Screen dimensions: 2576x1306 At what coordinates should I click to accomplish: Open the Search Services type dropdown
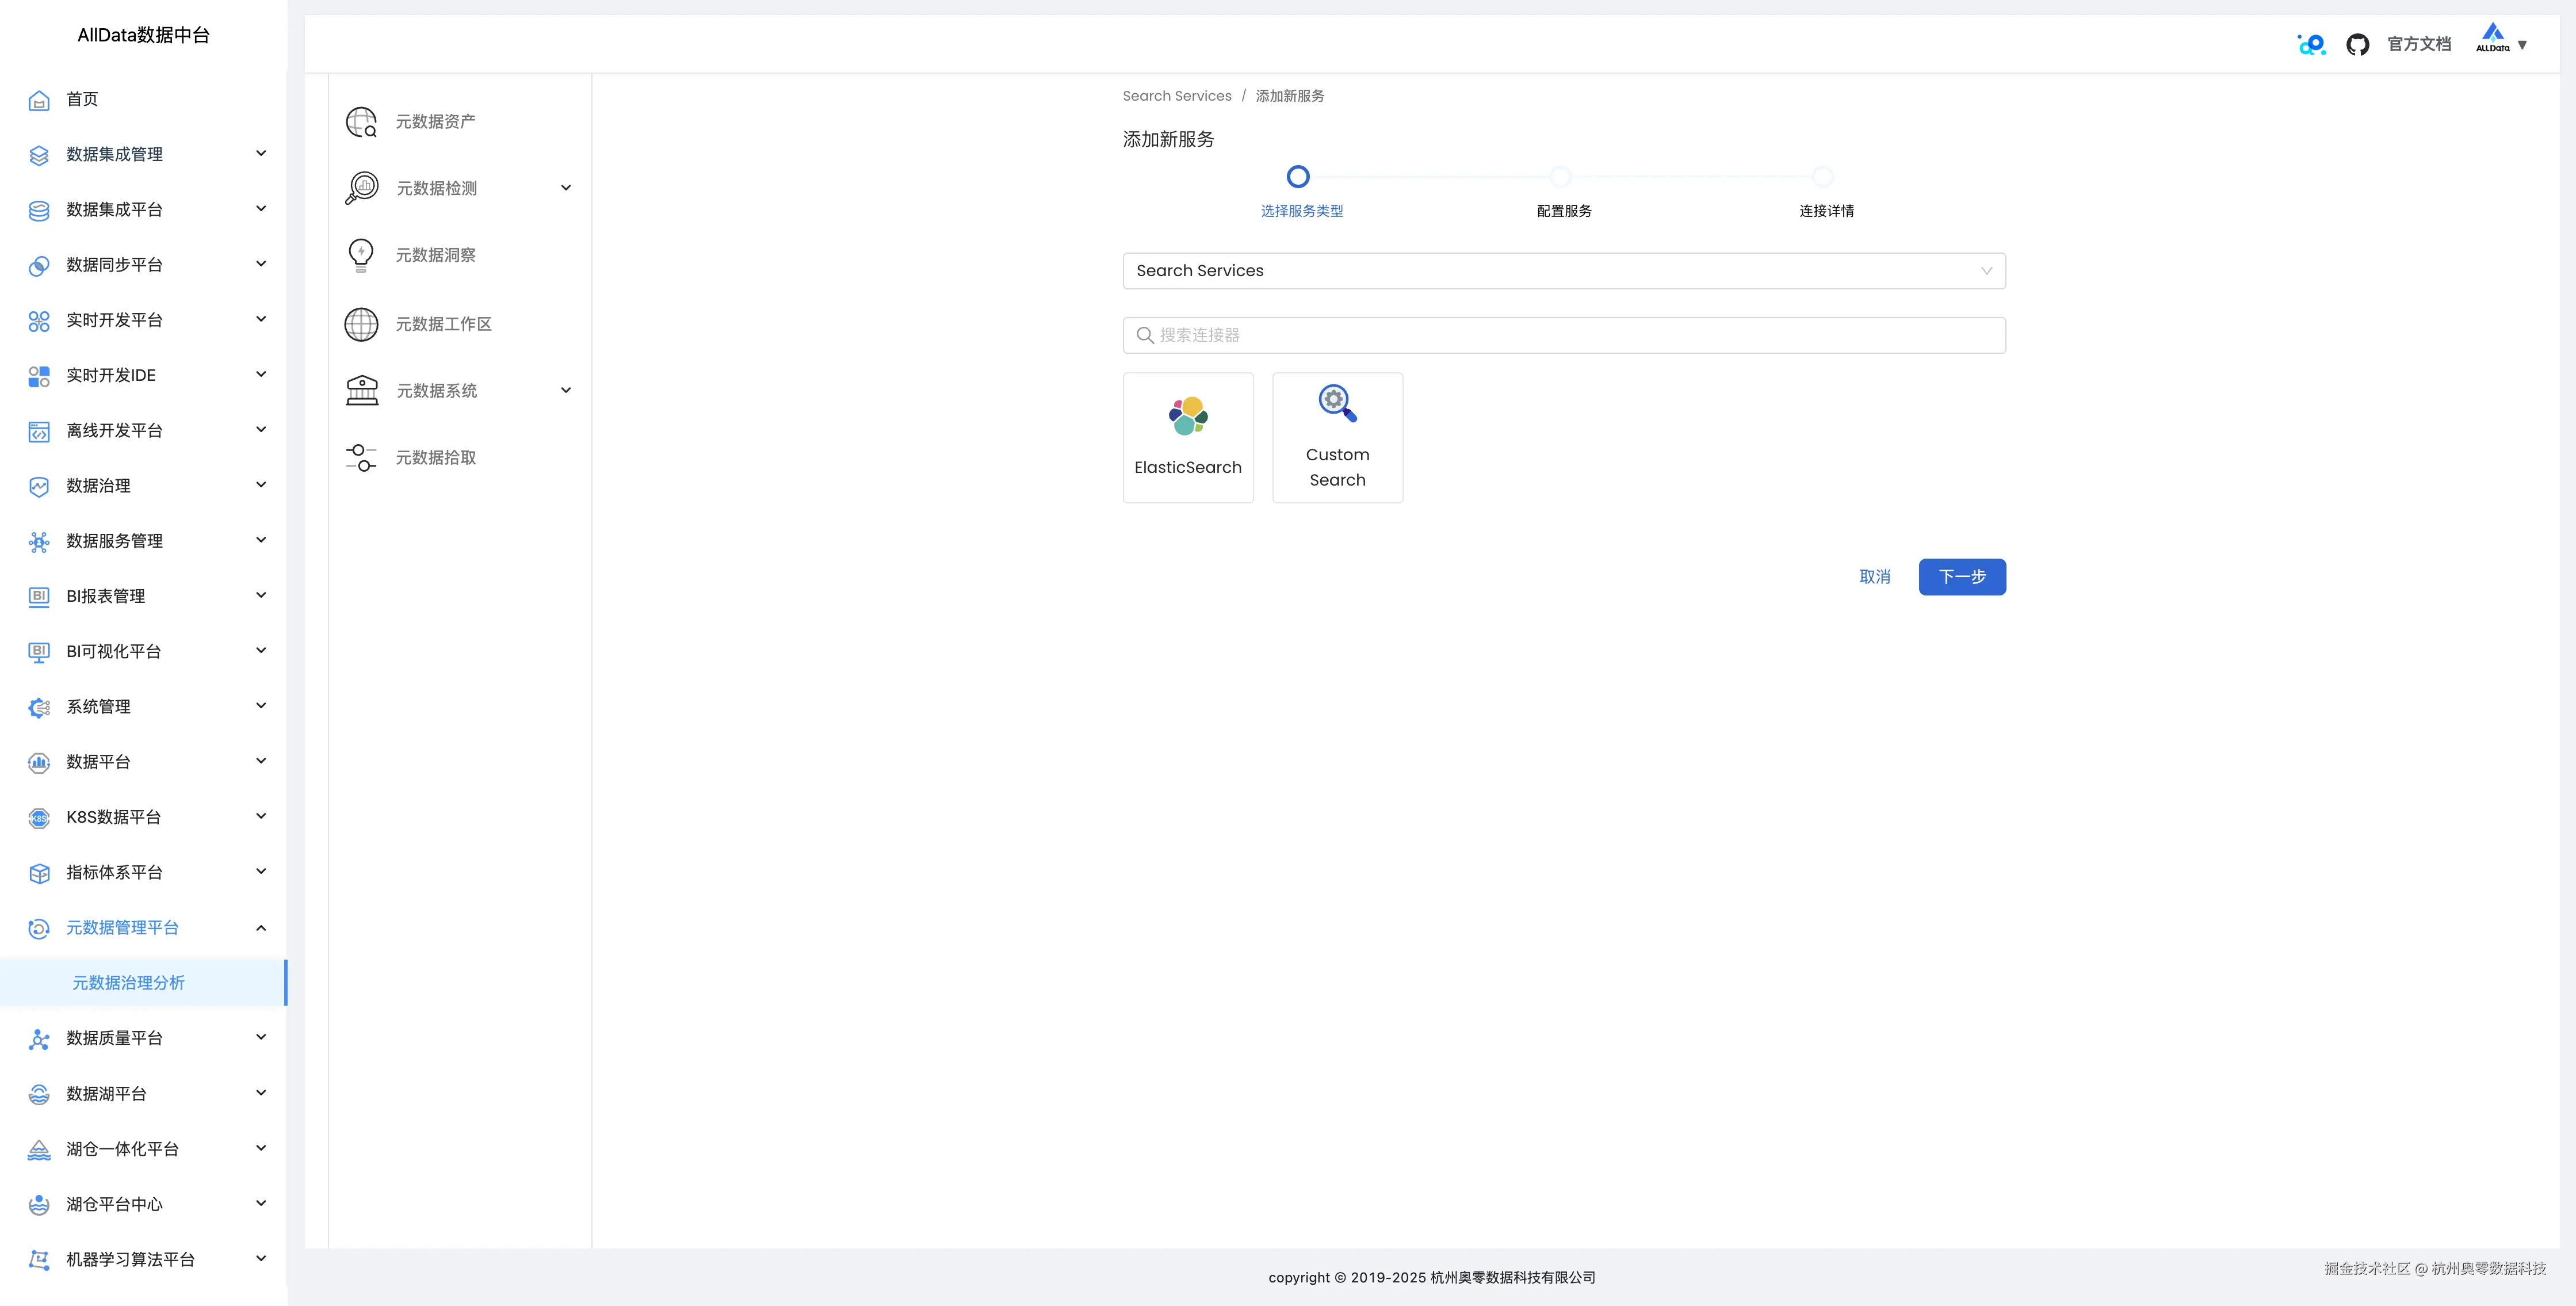(x=1563, y=270)
